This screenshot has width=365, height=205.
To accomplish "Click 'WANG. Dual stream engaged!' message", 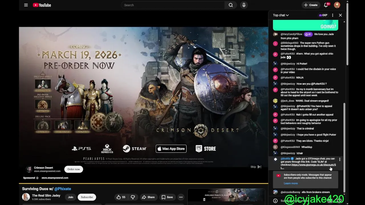I will pyautogui.click(x=312, y=101).
